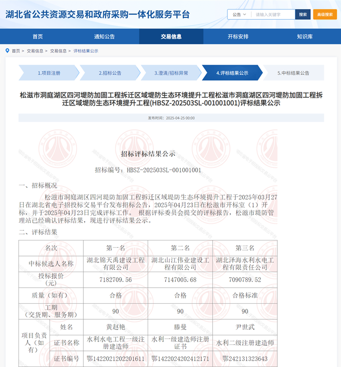Select step 5.中标结果公告
The width and height of the screenshot is (341, 367).
[293, 73]
